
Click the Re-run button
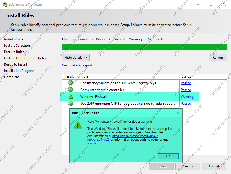[x=218, y=58]
